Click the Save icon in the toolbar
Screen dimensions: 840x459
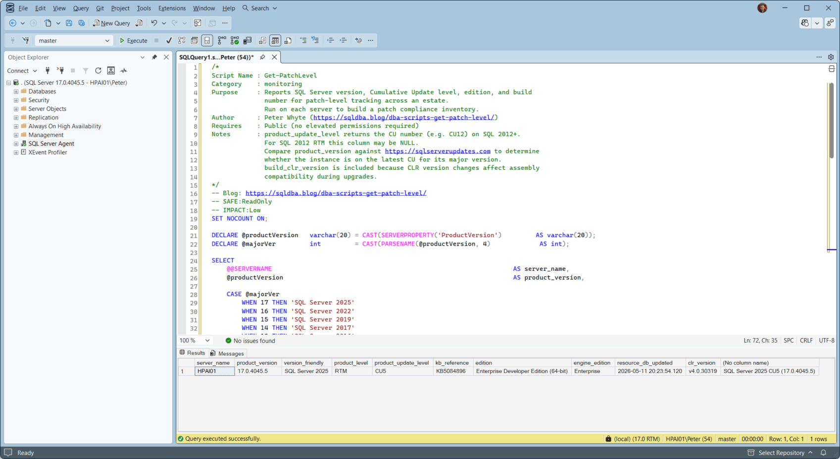coord(69,23)
